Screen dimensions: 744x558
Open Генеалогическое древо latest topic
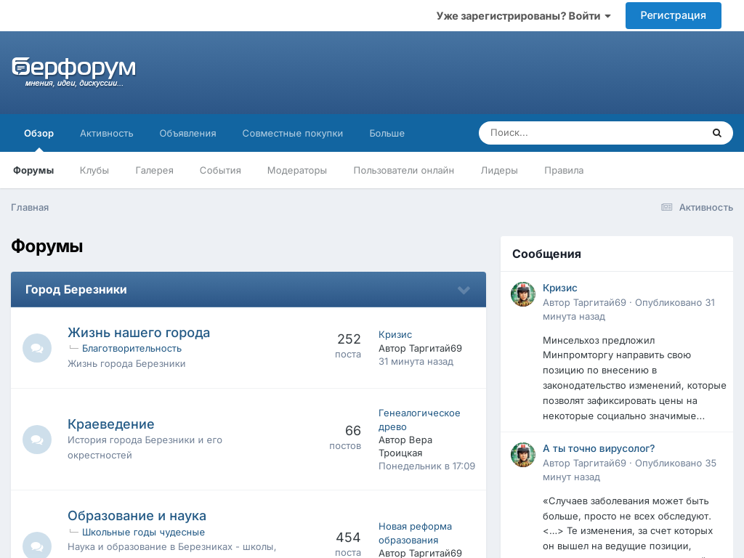coord(419,419)
